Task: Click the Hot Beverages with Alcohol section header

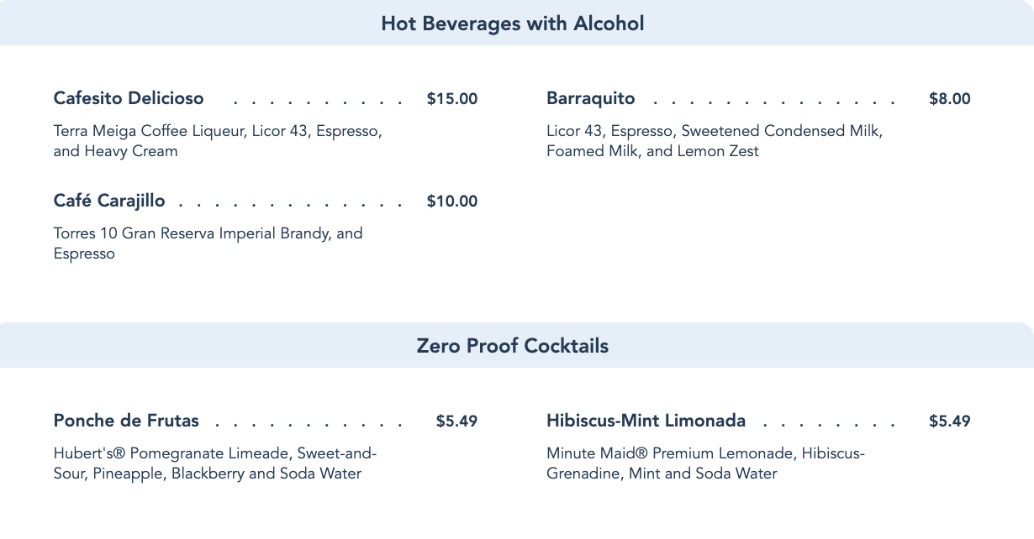Action: click(x=512, y=24)
